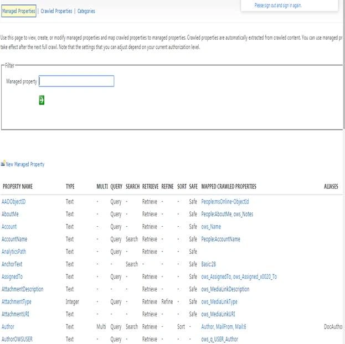Viewport: 345px width, 344px height.
Task: Click the ows_MediaLinkType crawled property
Action: [x=219, y=301]
